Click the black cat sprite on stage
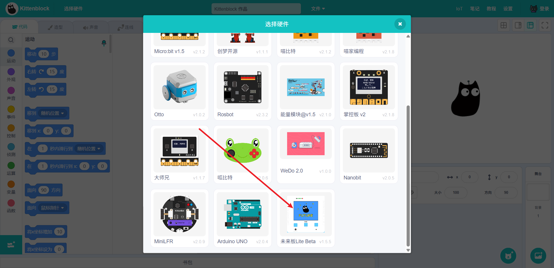The height and width of the screenshot is (268, 554). click(465, 99)
